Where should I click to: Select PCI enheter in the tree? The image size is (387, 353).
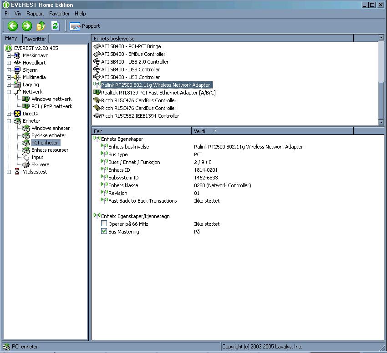coord(45,143)
